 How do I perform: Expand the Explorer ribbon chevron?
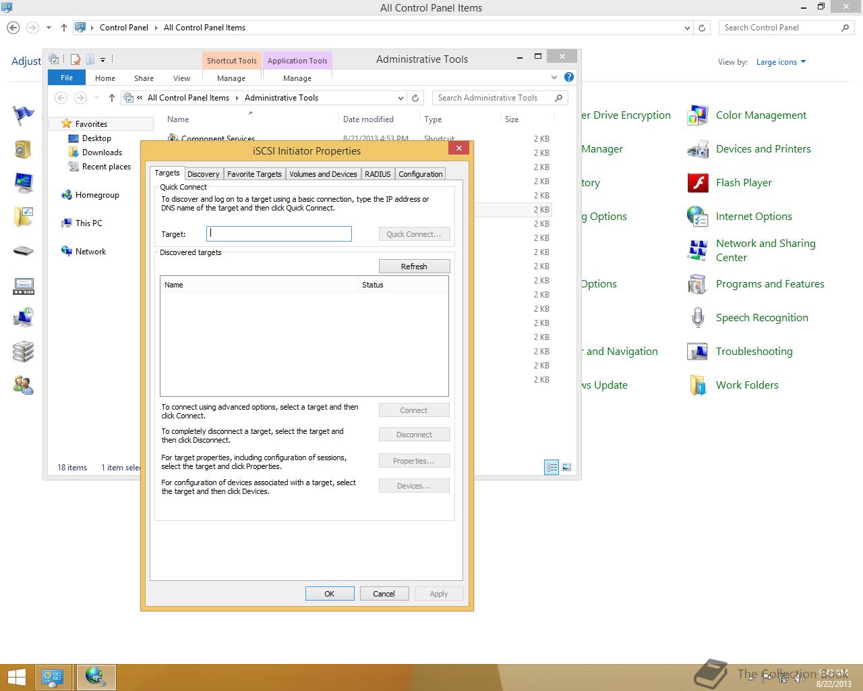[x=554, y=78]
